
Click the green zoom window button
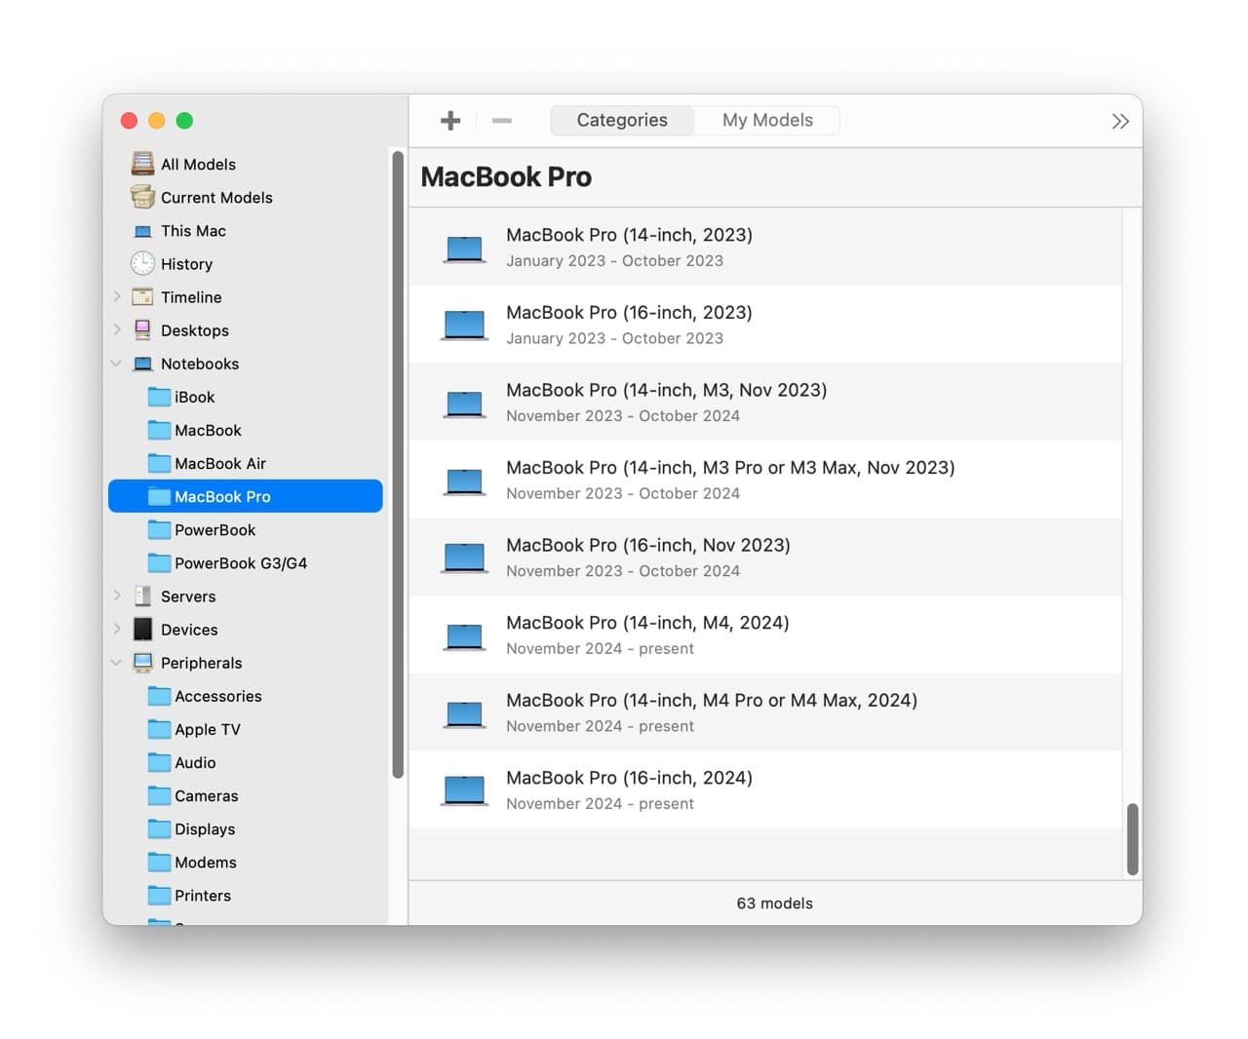pyautogui.click(x=184, y=121)
